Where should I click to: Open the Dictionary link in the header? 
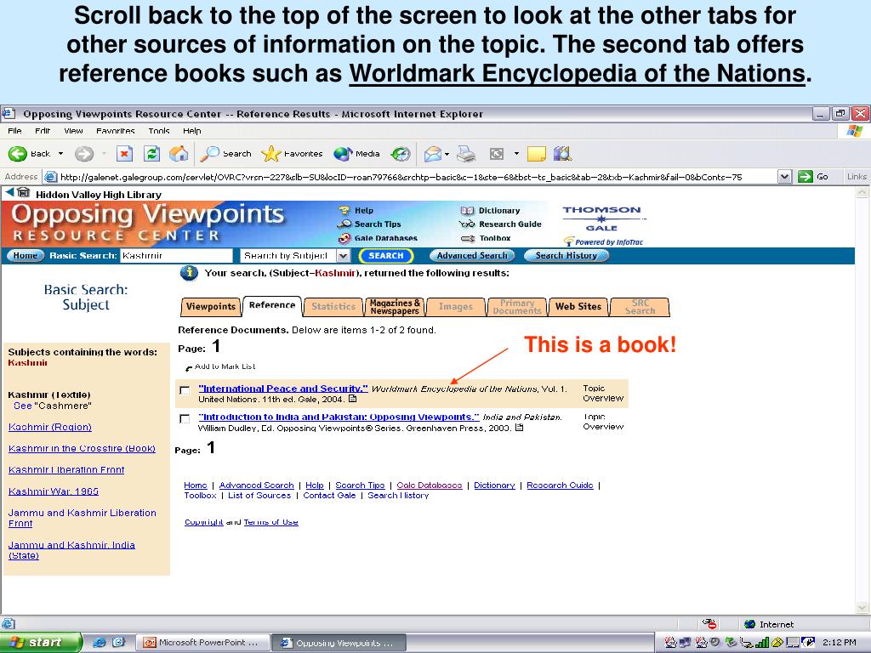(499, 211)
